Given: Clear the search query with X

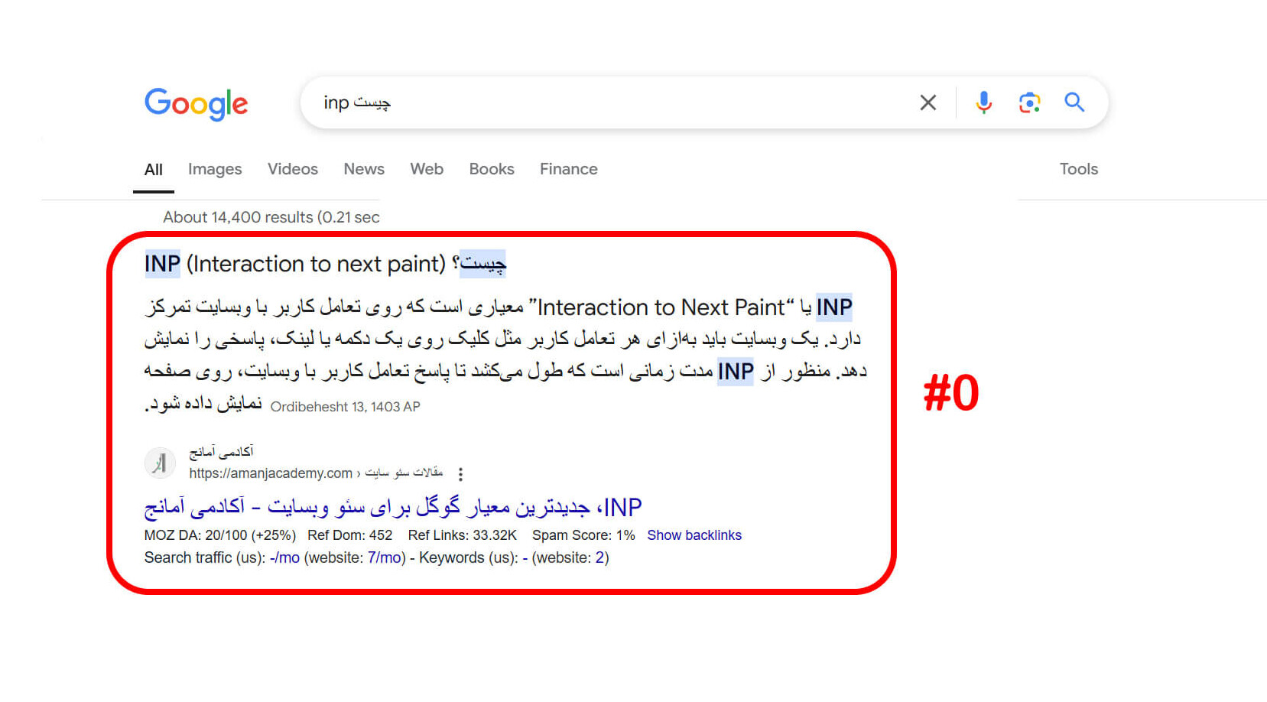Looking at the screenshot, I should (928, 102).
